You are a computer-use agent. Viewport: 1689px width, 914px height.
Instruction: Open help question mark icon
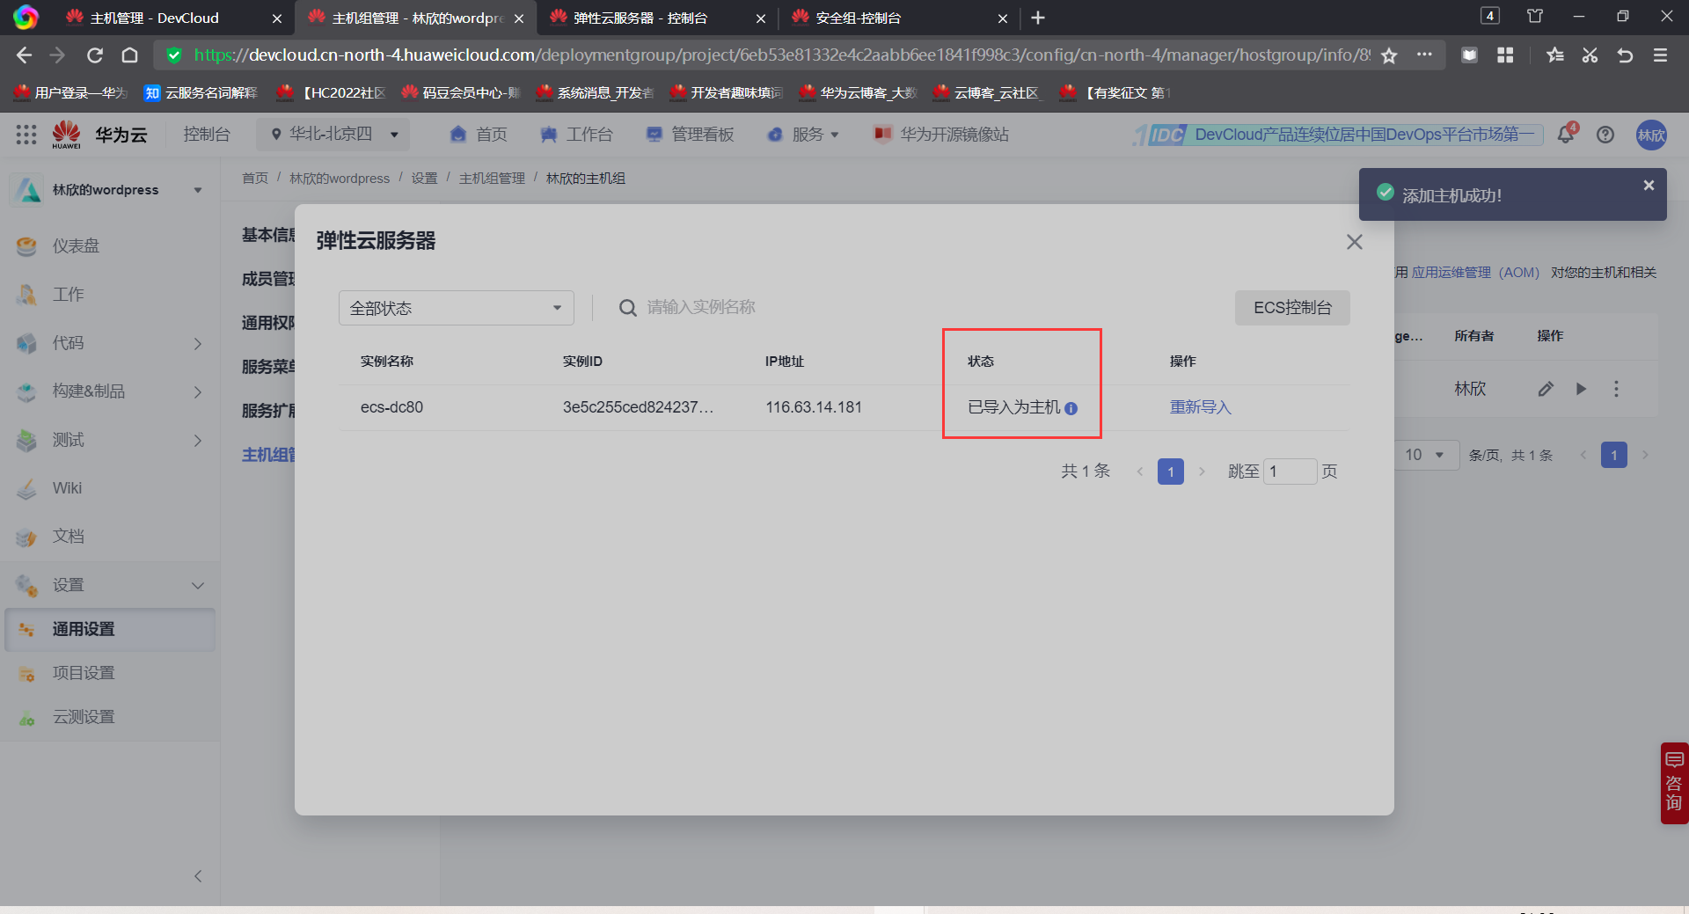(x=1605, y=135)
